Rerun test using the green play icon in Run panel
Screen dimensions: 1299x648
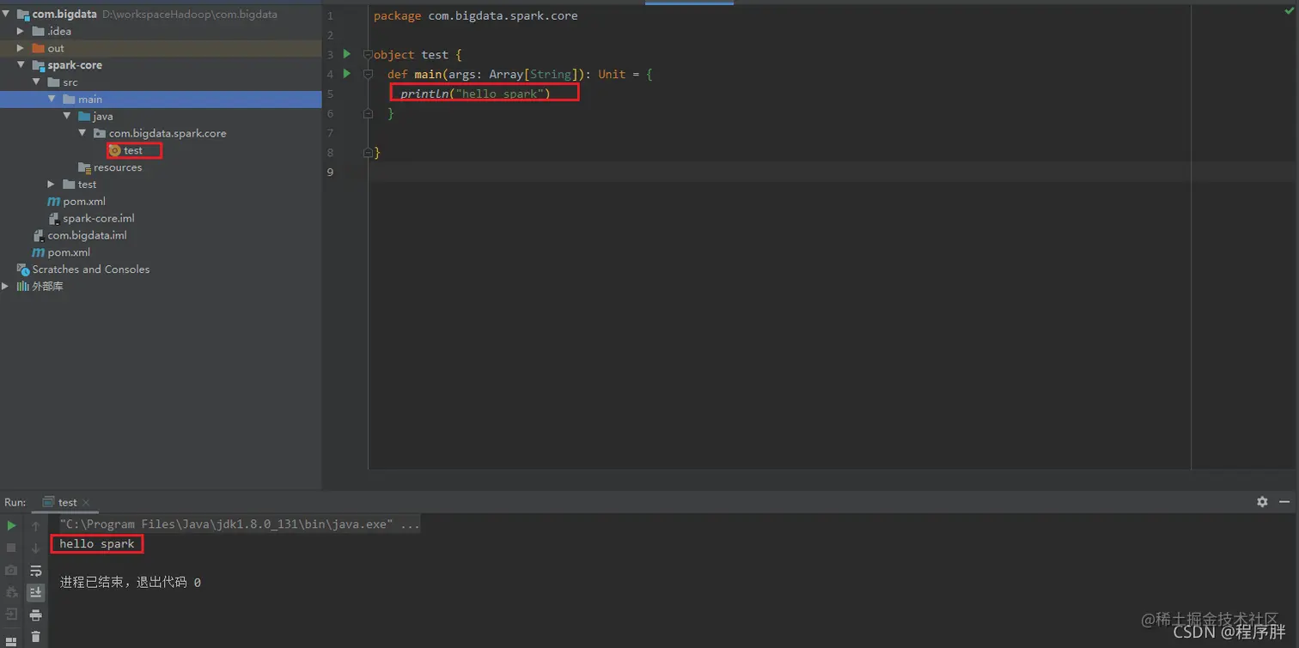(11, 525)
